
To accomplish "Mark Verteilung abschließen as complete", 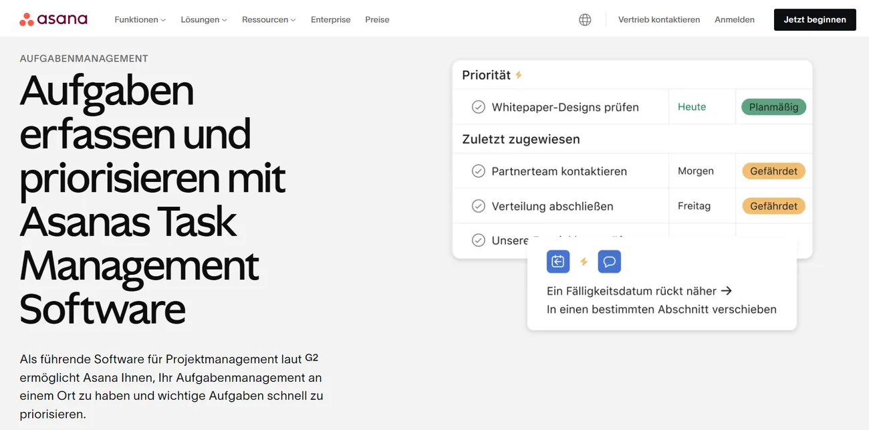I will (x=479, y=206).
